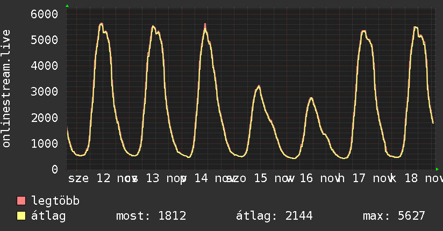Click the pink legtöbb legend swatch
This screenshot has height=231, width=443.
(21, 200)
